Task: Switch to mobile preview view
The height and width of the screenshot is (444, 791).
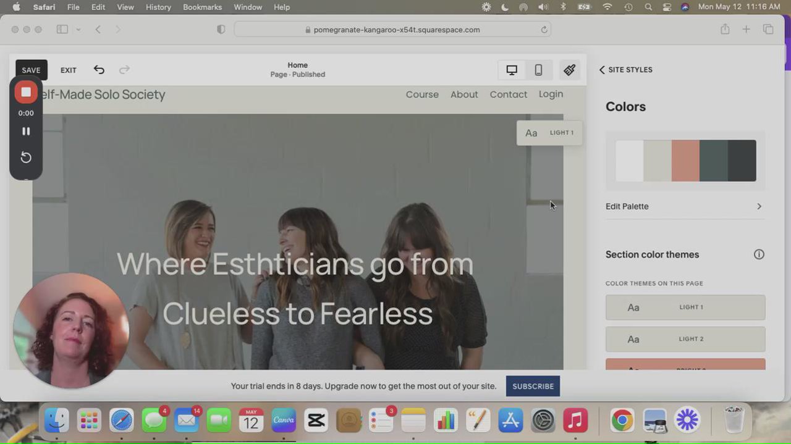Action: [x=538, y=70]
